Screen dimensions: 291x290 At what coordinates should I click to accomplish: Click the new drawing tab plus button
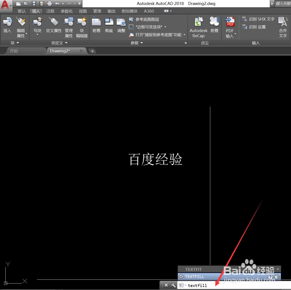(x=93, y=51)
